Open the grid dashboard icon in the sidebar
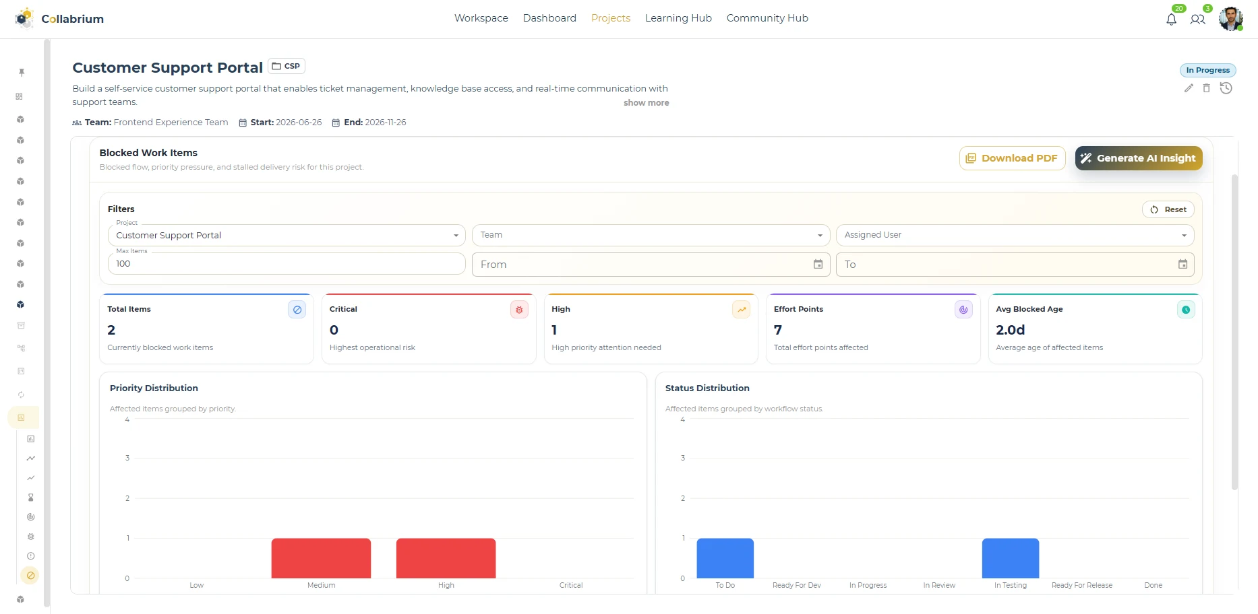 20,96
